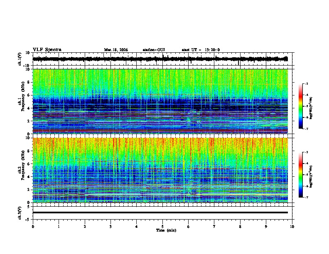The height and width of the screenshot is (254, 329).
Task: Click the time axis tick label '2'
Action: pos(85,227)
